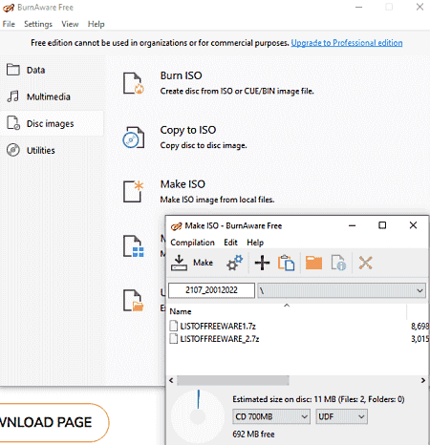Click the Burn ISO heading
Screen dimensions: 430x445
(181, 75)
